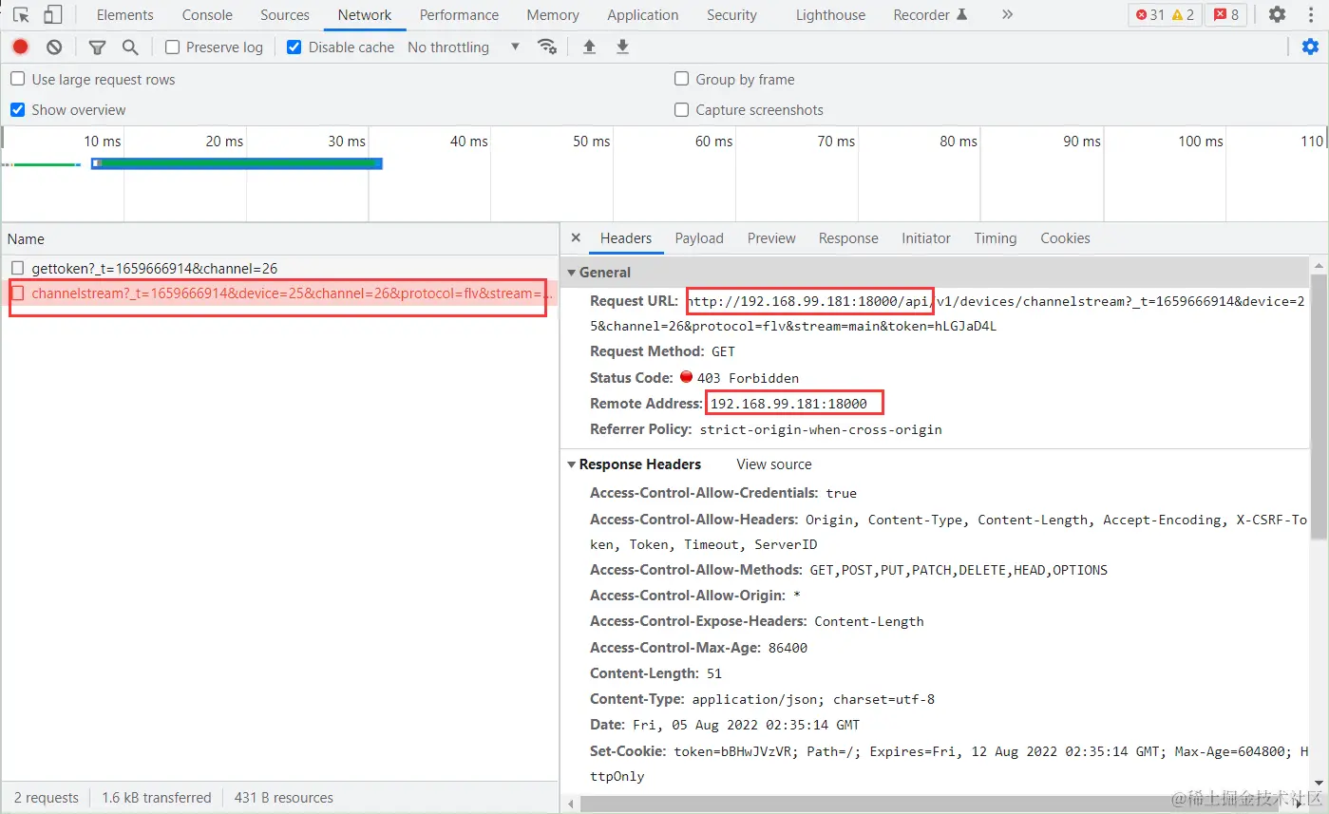
Task: Click the Date header value
Action: (746, 725)
